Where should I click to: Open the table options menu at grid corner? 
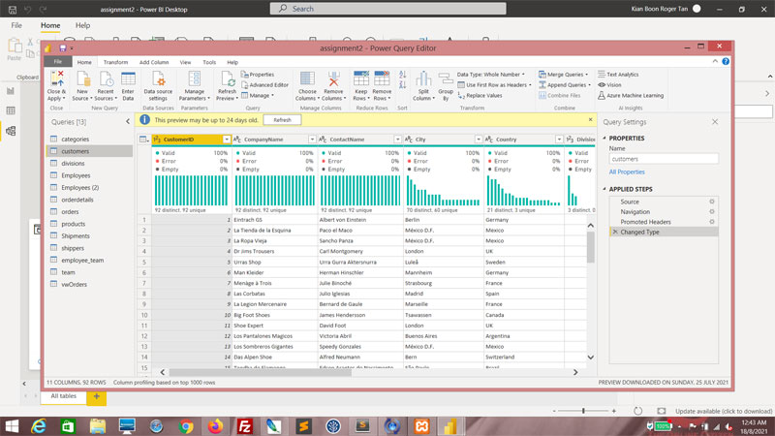click(143, 140)
